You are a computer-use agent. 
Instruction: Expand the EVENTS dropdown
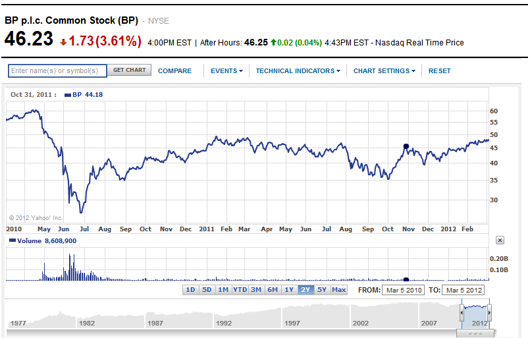click(x=226, y=71)
